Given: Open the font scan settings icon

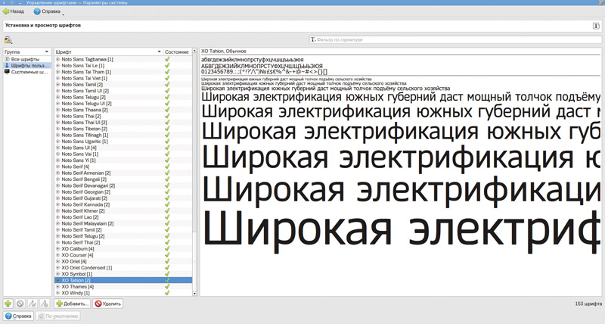Looking at the screenshot, I should point(8,40).
